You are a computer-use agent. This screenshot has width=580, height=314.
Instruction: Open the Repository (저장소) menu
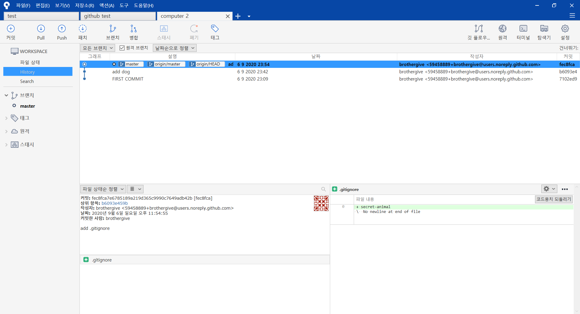85,5
